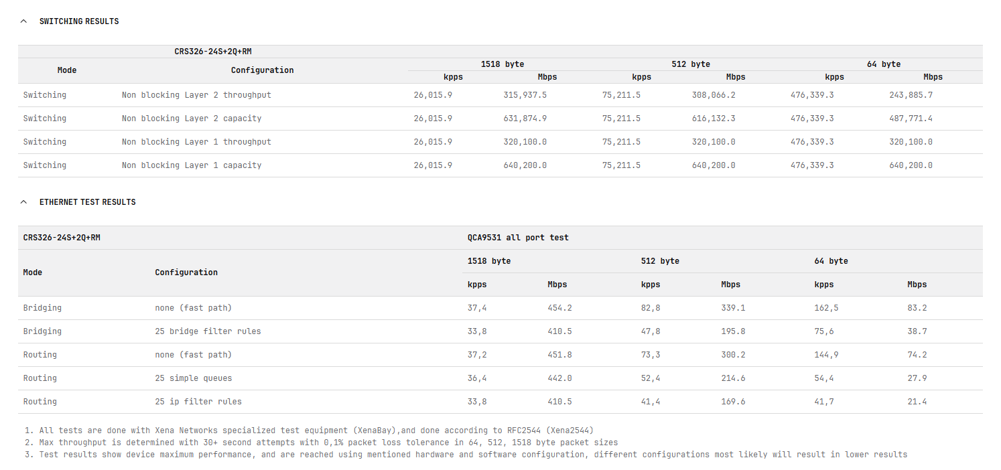The width and height of the screenshot is (1001, 470).
Task: Click the 'QCA9531 all port test' header
Action: 518,238
